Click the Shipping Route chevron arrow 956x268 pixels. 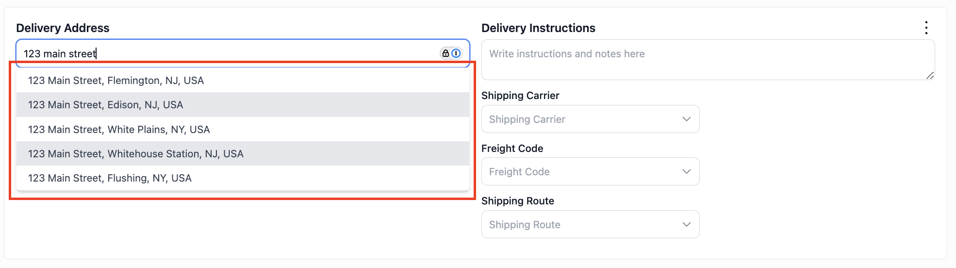(686, 224)
